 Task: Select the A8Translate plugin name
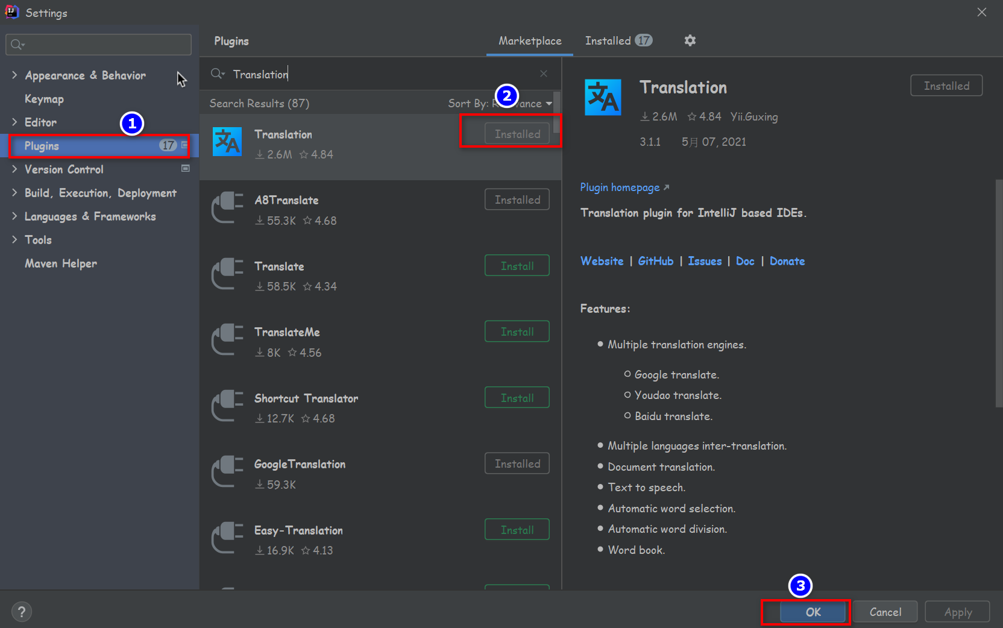[x=286, y=200]
